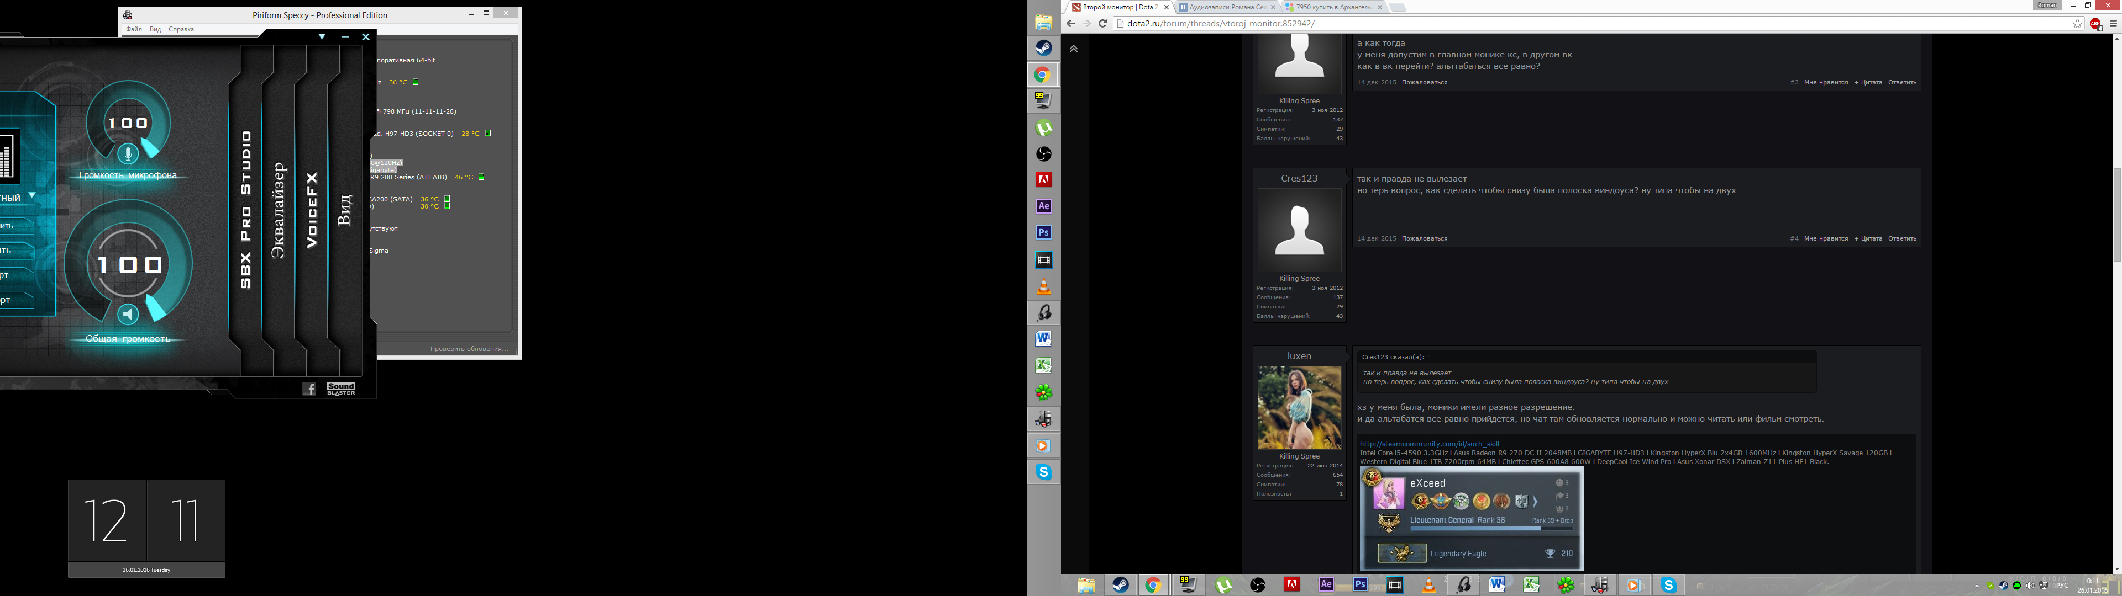This screenshot has height=596, width=2122.
Task: Switch to Chrome on the bottom taskbar
Action: (x=1153, y=586)
